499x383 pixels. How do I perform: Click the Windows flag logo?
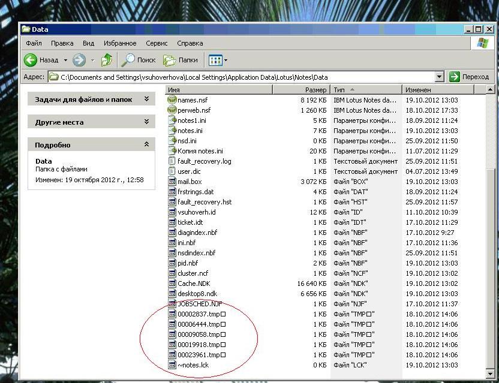pos(482,43)
